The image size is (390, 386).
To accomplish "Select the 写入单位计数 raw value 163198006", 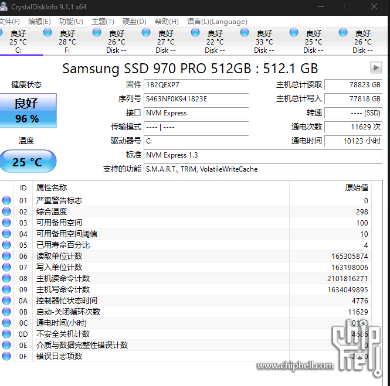I will click(350, 267).
